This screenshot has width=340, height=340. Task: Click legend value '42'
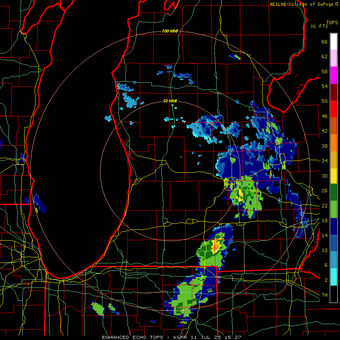pyautogui.click(x=325, y=131)
